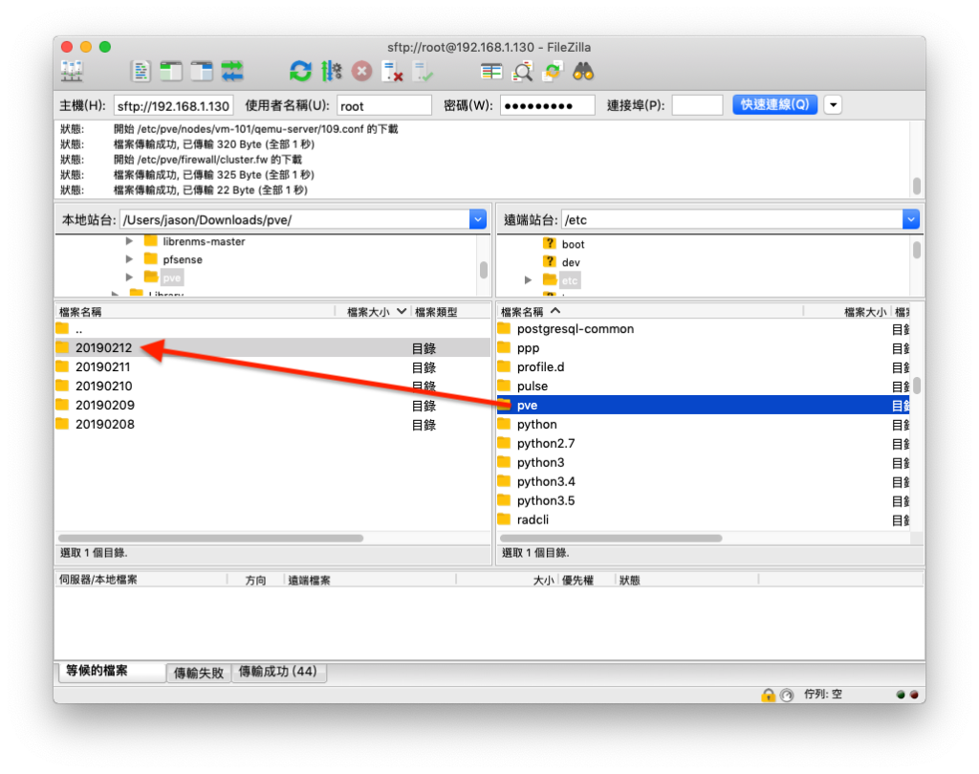This screenshot has height=774, width=979.
Task: Click the 密碼(W) password field
Action: tap(548, 105)
